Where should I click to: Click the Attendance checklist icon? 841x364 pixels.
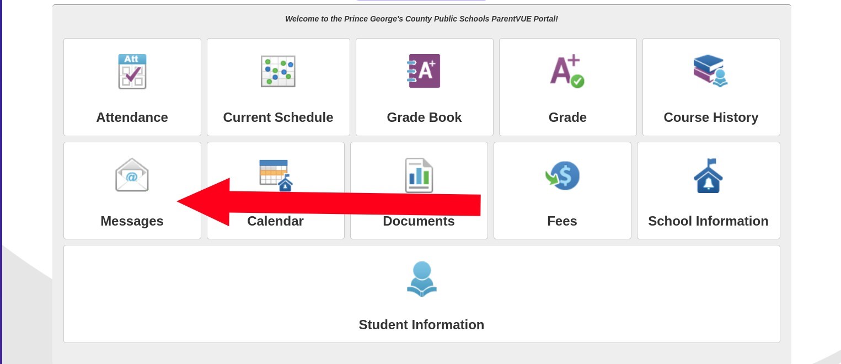(132, 72)
